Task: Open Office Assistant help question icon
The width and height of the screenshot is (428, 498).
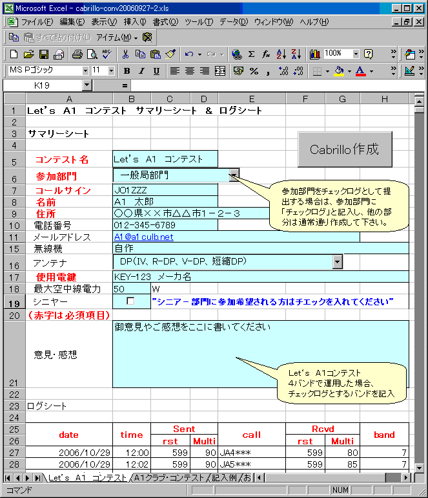Action: pos(369,54)
